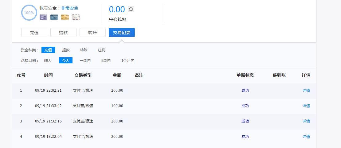Filter fund type by 红利
The image size is (341, 148).
pos(102,50)
